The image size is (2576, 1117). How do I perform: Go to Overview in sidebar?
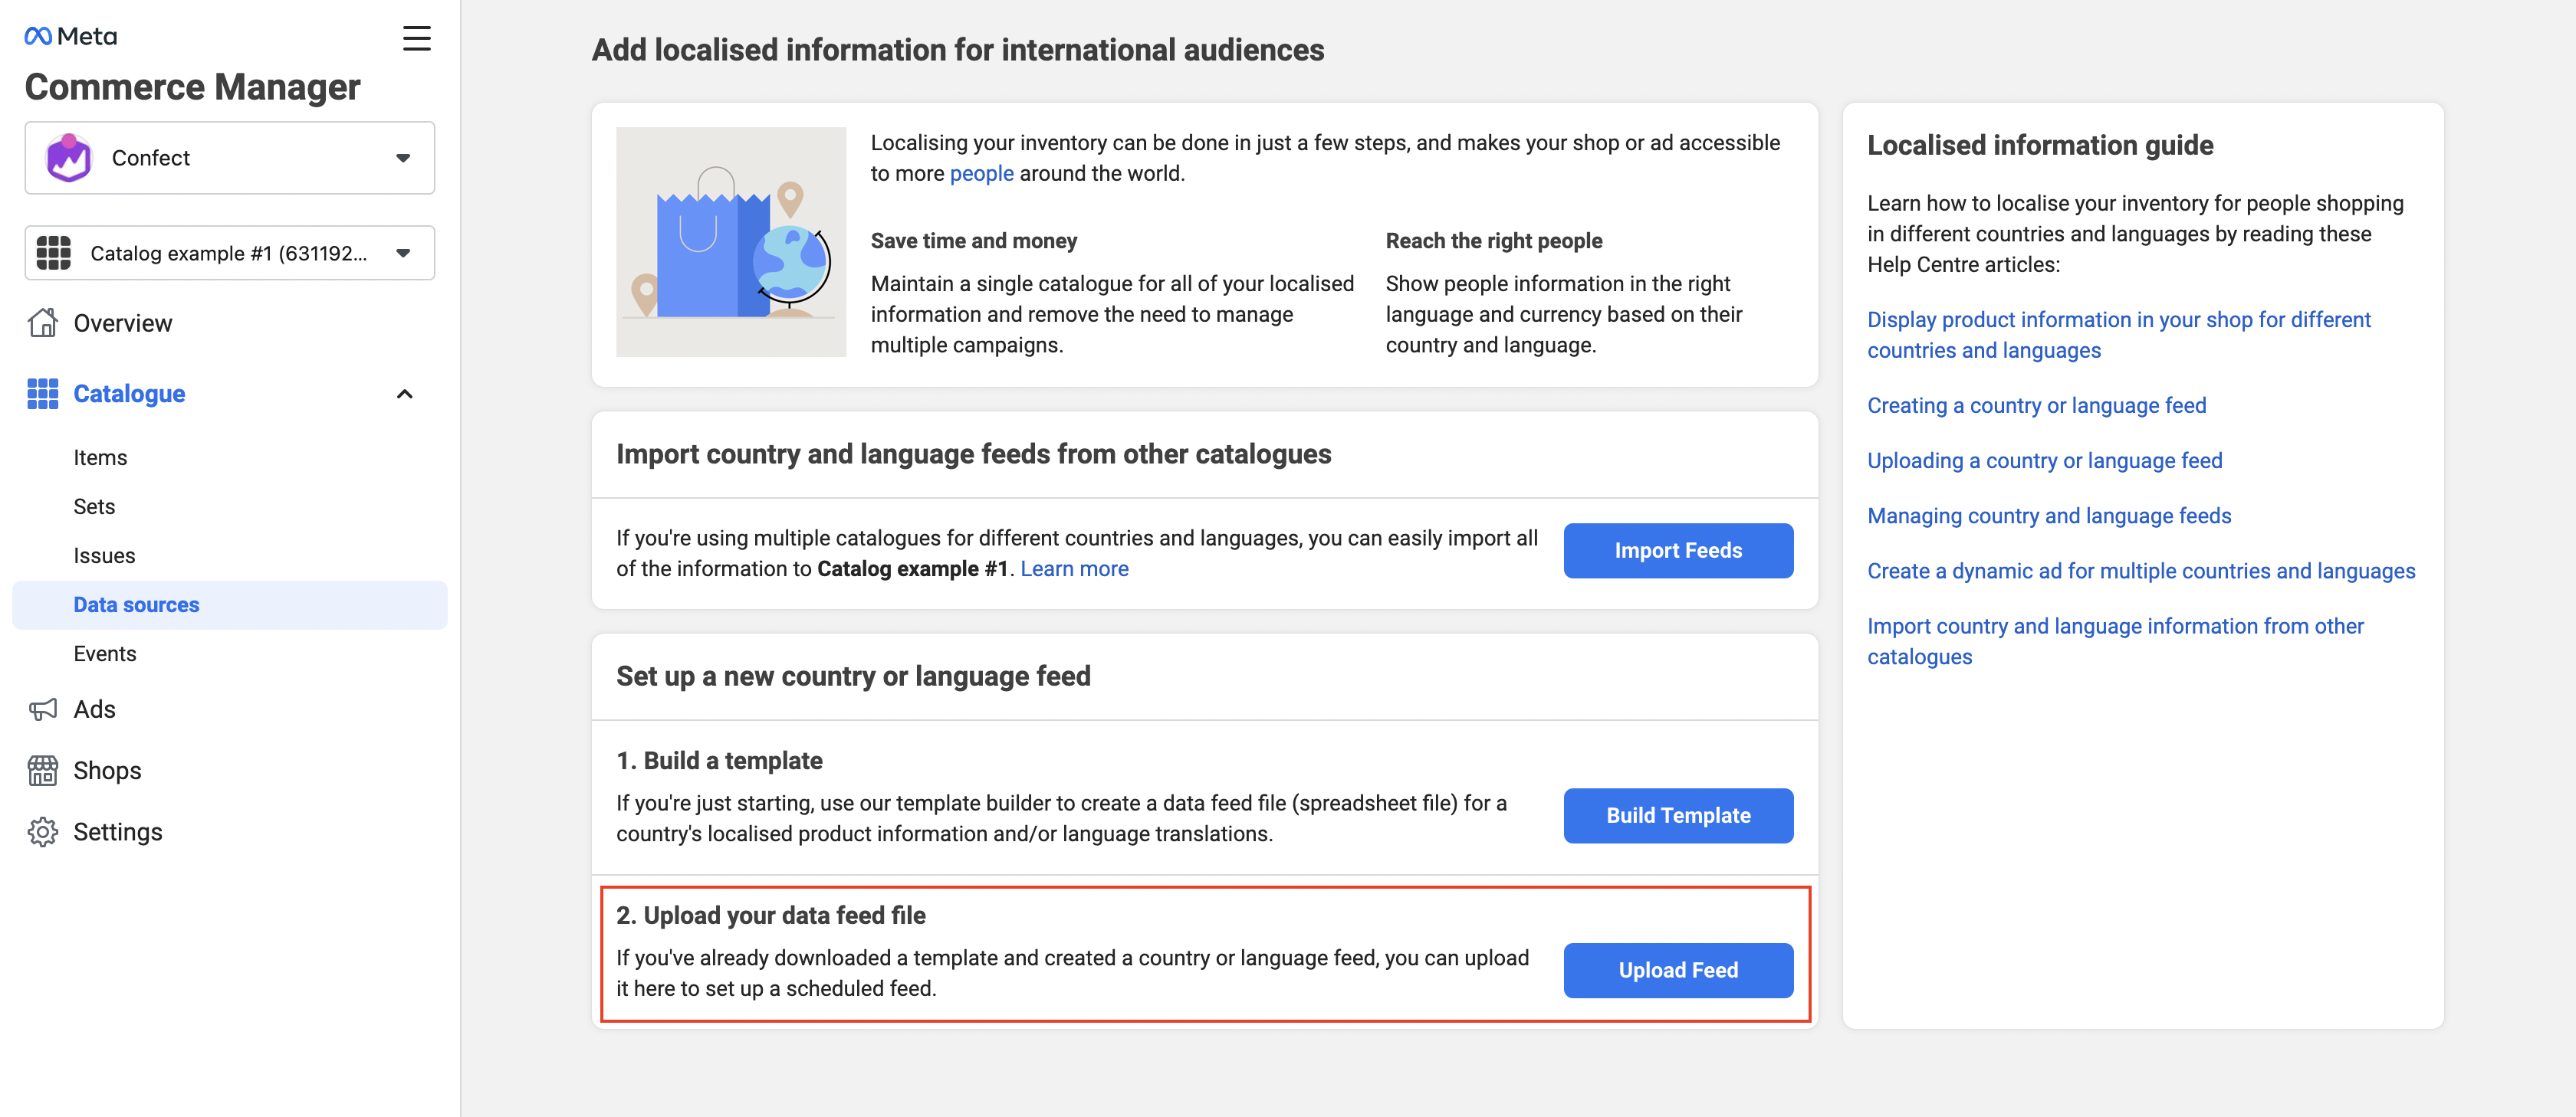[123, 323]
